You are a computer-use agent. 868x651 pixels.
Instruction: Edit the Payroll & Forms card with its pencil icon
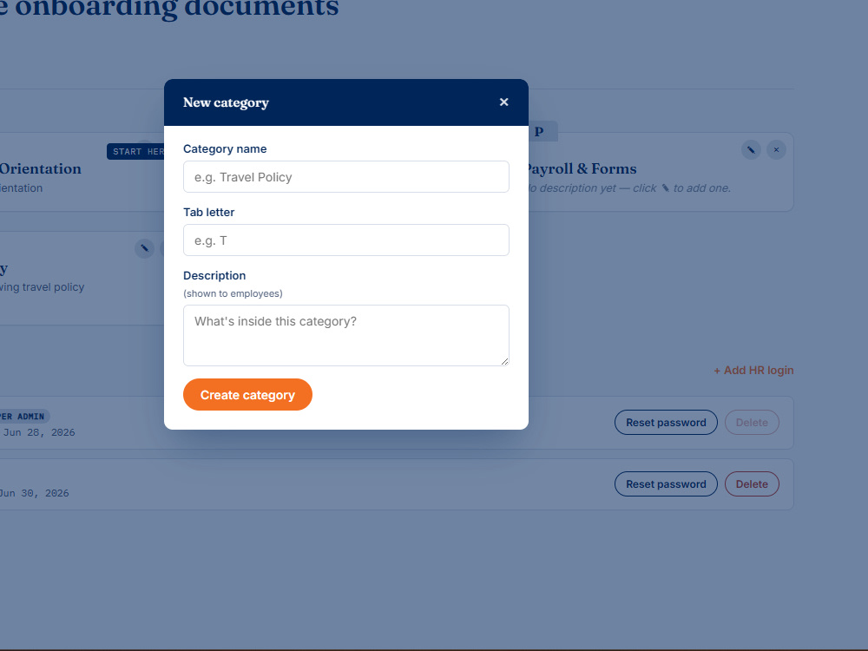[751, 149]
